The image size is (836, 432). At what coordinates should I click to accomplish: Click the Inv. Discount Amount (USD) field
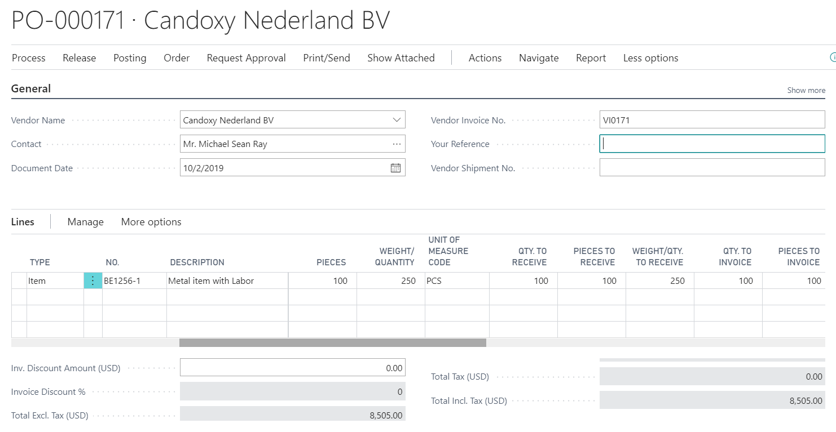point(293,368)
